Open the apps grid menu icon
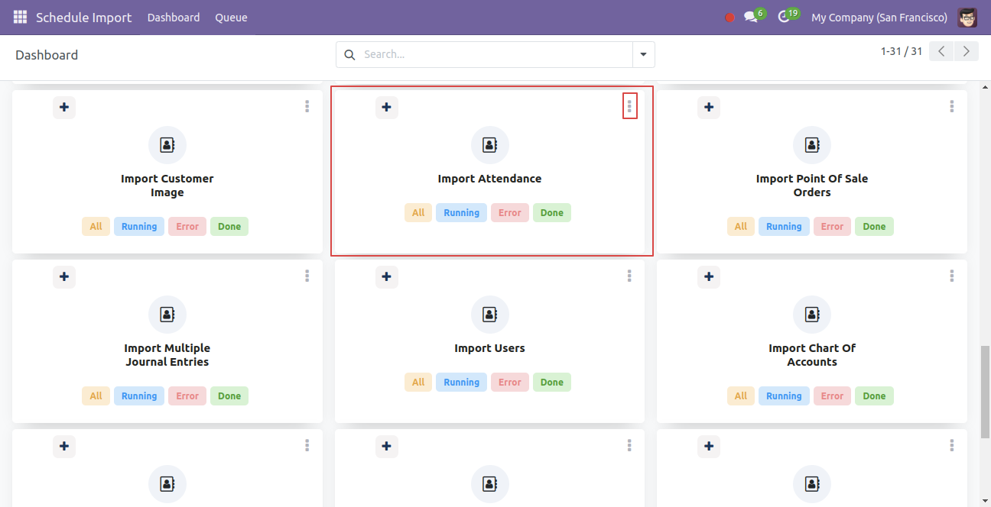 [20, 17]
